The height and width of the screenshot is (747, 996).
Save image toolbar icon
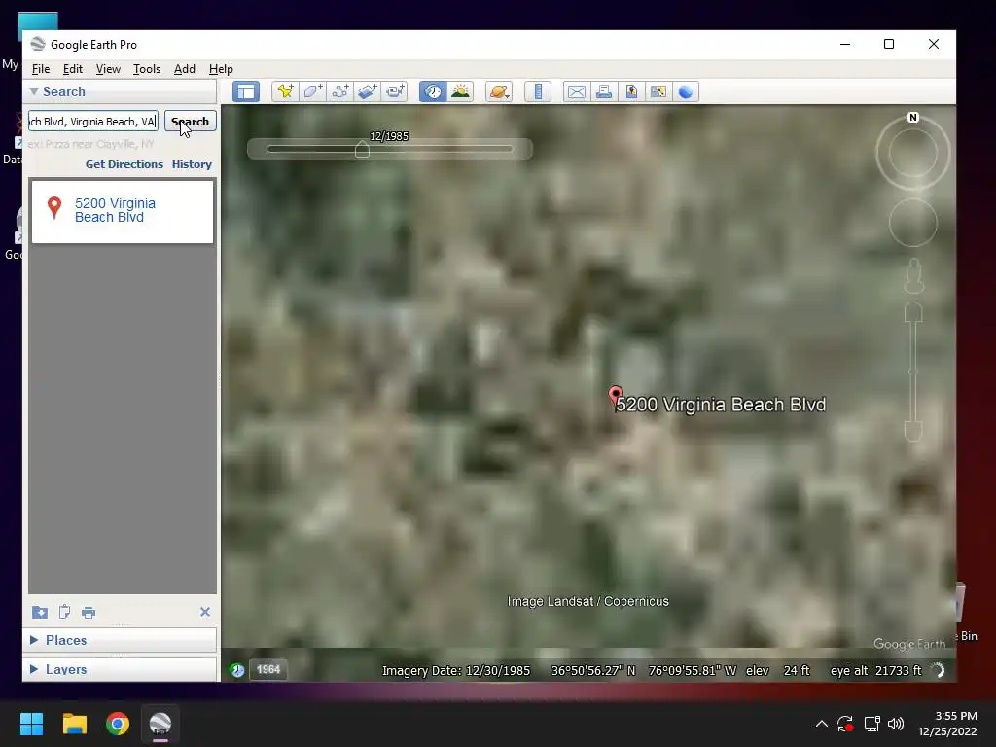[x=630, y=91]
